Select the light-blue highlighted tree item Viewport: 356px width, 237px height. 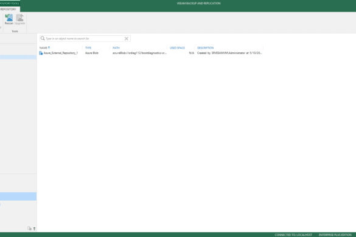click(x=18, y=57)
